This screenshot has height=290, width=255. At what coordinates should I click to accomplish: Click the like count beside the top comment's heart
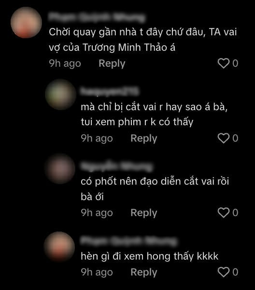tap(235, 63)
